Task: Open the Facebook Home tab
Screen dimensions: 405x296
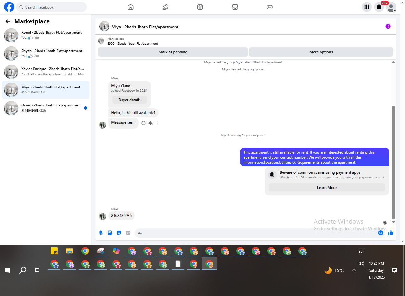Action: (130, 7)
